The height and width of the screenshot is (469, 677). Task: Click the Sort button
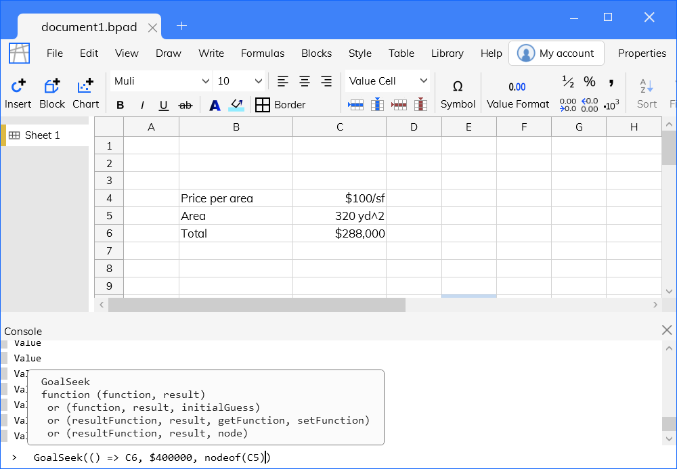tap(647, 94)
